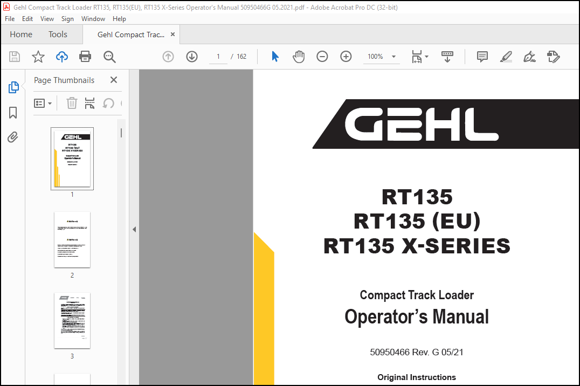Open the Help menu
Viewport: 580px width, 386px height.
119,19
